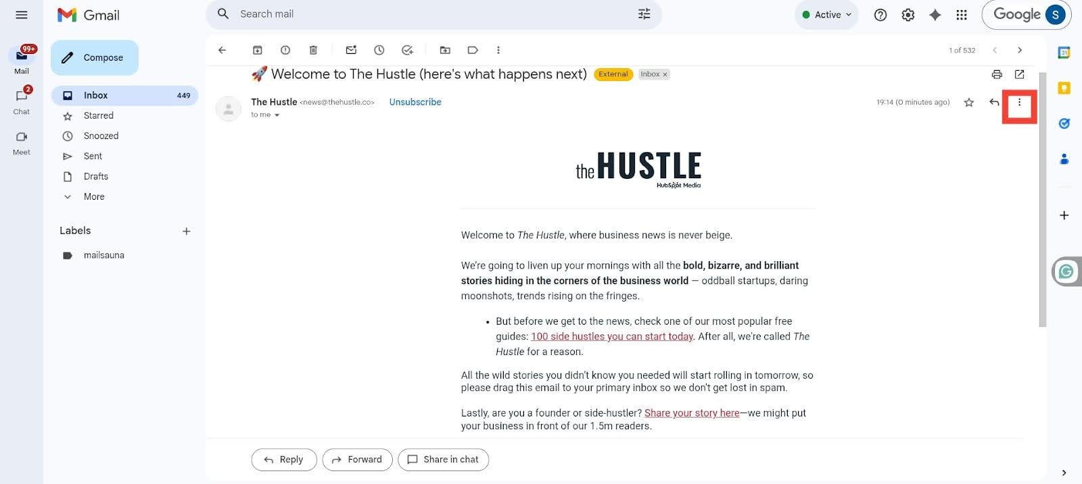
Task: Report this email as spam
Action: [285, 50]
